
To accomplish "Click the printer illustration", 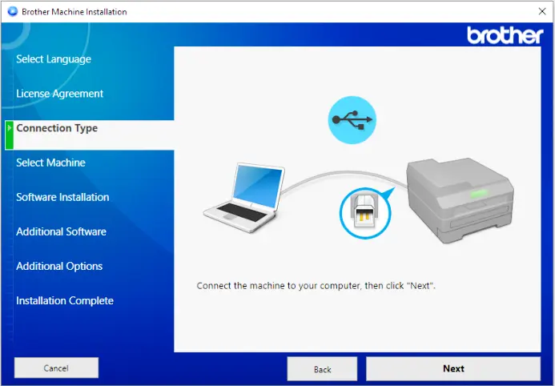I will click(459, 199).
